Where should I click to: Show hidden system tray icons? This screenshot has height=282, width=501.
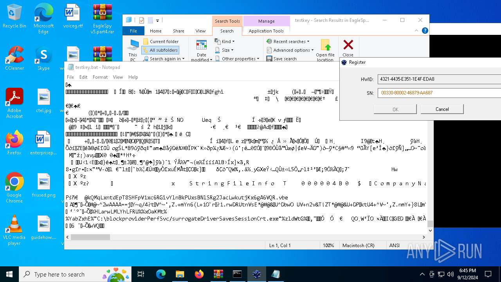click(422, 274)
